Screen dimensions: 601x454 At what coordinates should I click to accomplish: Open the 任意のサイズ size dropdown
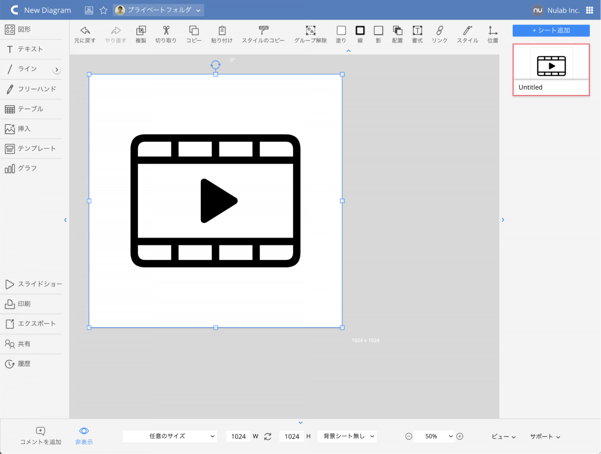point(170,436)
